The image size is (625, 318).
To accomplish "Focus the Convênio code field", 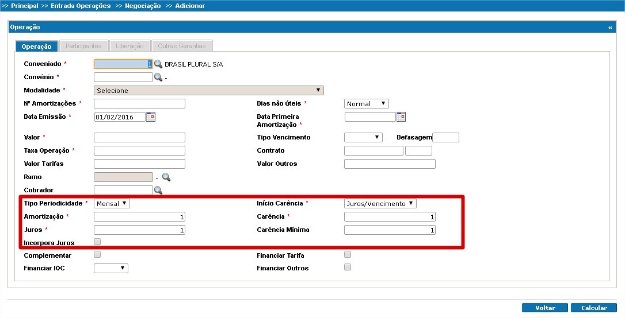I will tap(123, 77).
